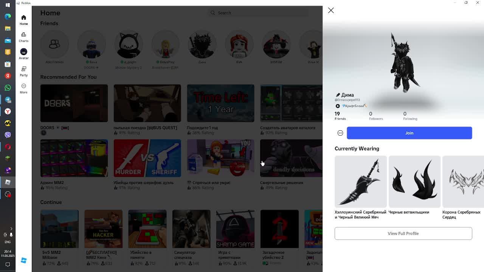Image resolution: width=484 pixels, height=272 pixels.
Task: View the 0 Followers count
Action: click(x=376, y=116)
